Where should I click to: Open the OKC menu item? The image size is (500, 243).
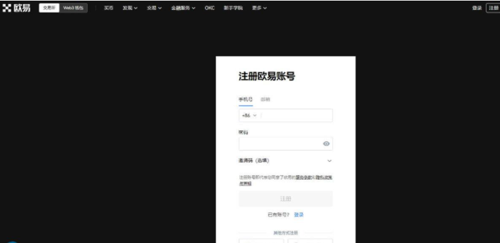pos(210,8)
